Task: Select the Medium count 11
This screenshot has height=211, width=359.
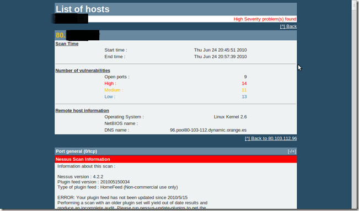Action: 244,90
